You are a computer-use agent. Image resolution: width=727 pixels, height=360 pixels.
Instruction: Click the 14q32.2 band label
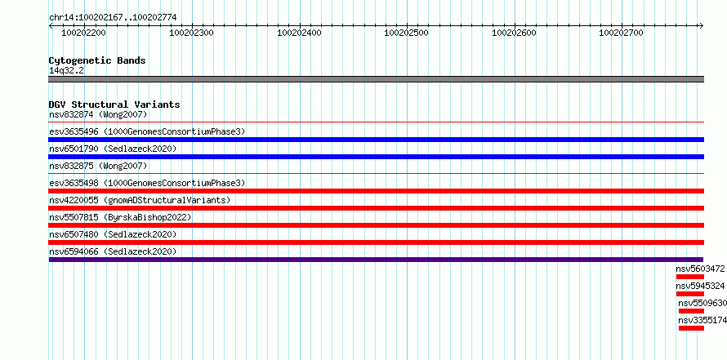(x=66, y=70)
